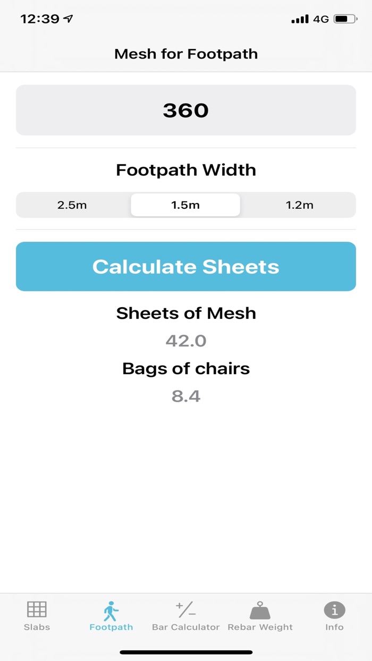Switch to the Bar Calculator tab label

pyautogui.click(x=185, y=627)
